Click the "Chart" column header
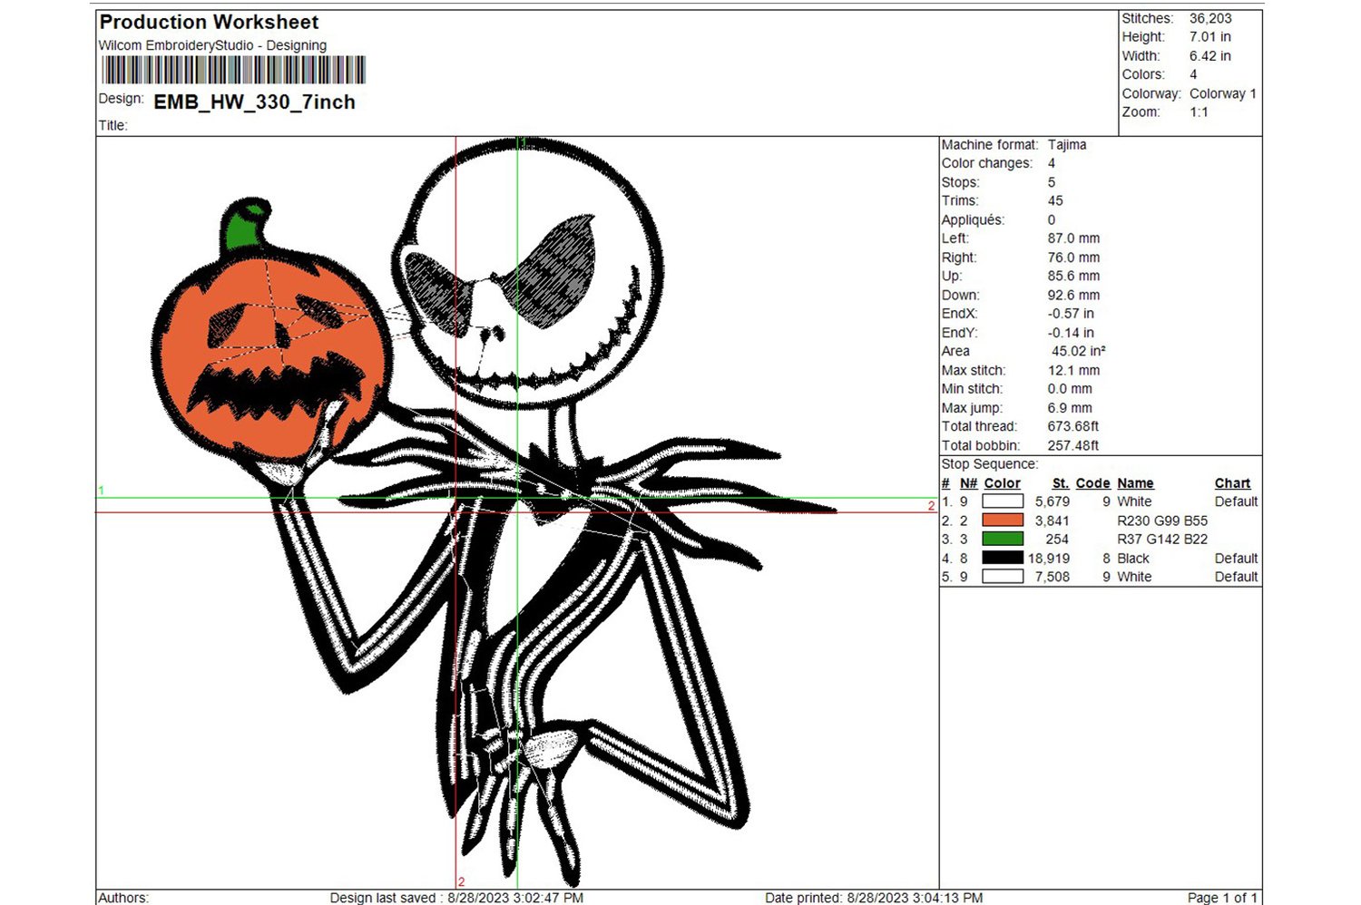The image size is (1361, 905). coord(1232,483)
